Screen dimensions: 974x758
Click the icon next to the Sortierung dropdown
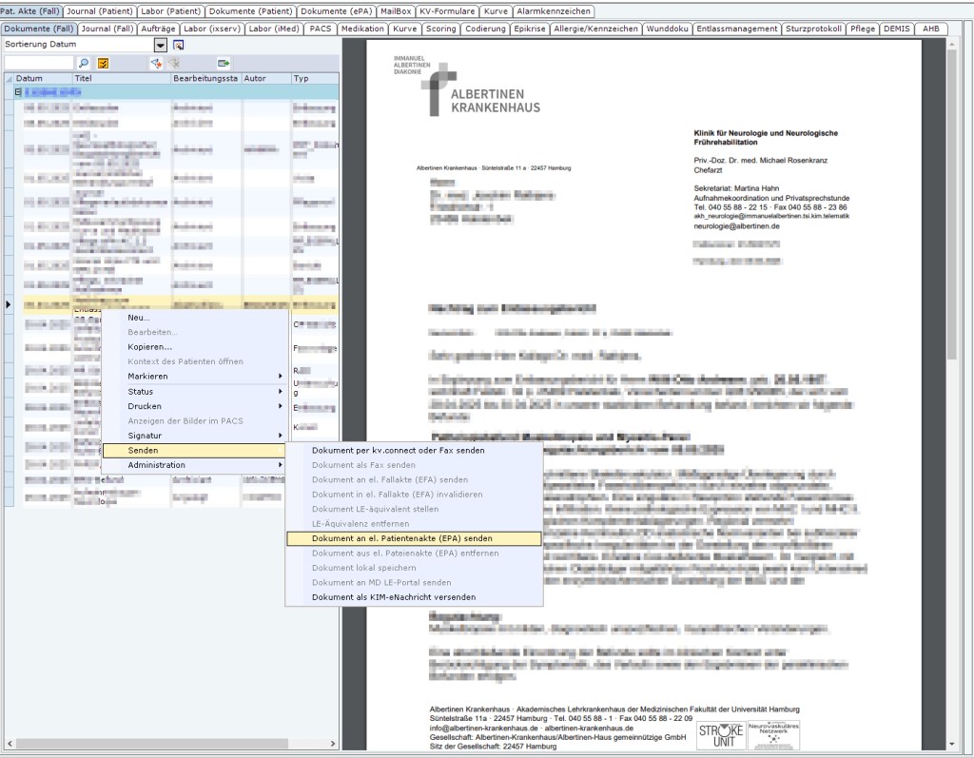click(x=178, y=45)
